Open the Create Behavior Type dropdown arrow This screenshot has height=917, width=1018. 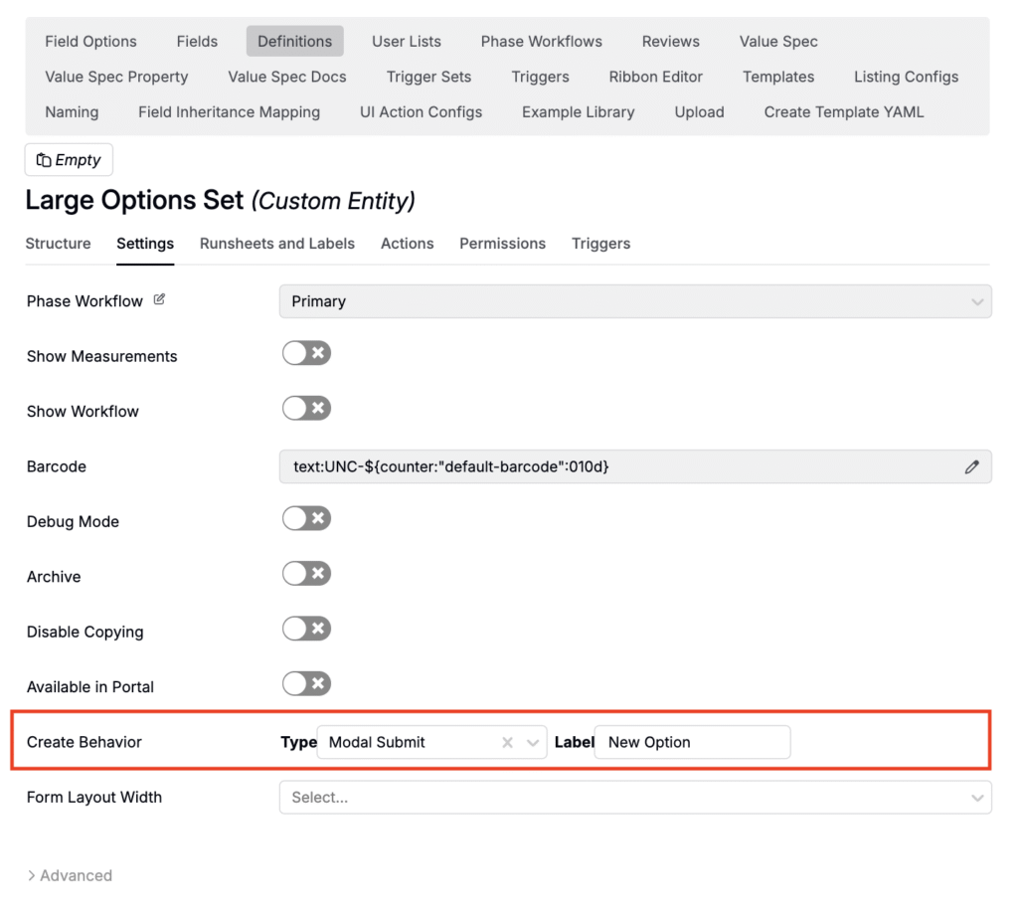pos(533,743)
